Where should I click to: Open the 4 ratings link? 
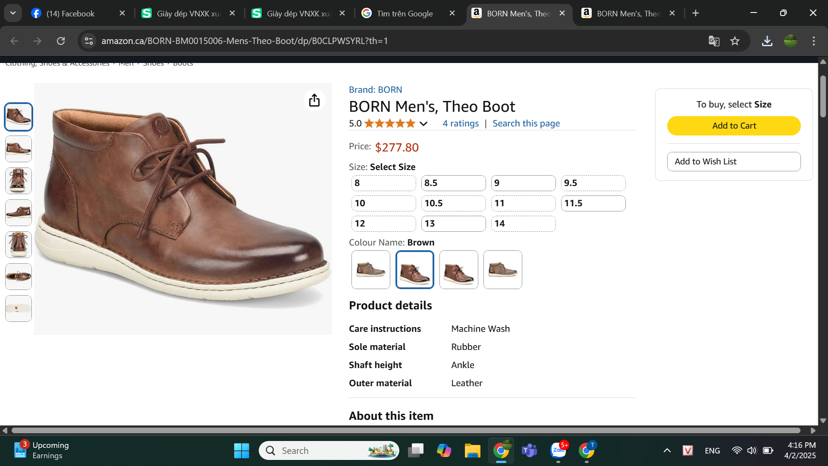[x=461, y=123]
